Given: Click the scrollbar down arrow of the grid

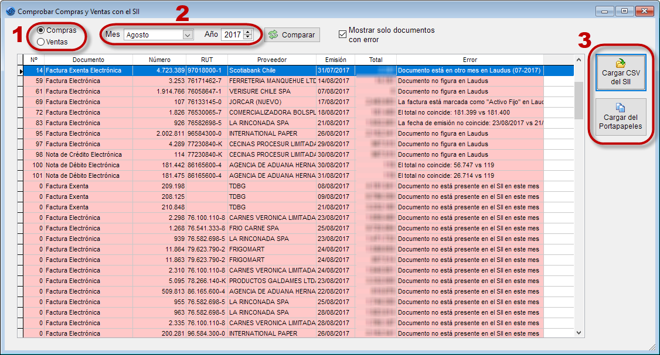Looking at the screenshot, I should tap(579, 333).
